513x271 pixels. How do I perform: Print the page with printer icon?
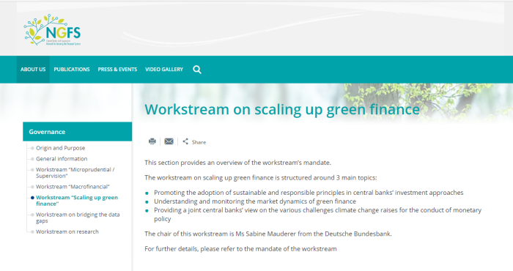point(152,141)
